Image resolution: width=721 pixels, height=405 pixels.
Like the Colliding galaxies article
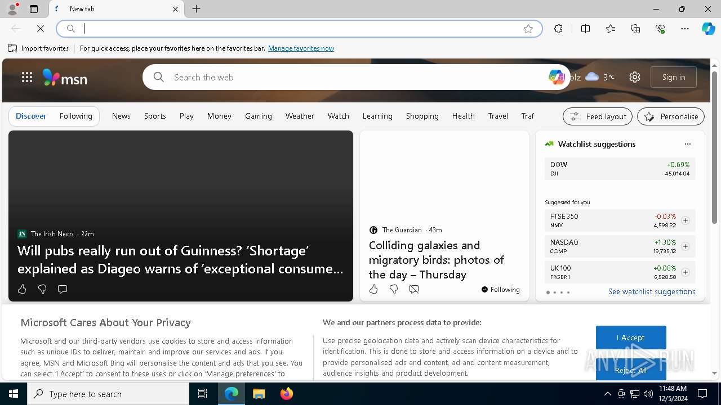click(373, 289)
